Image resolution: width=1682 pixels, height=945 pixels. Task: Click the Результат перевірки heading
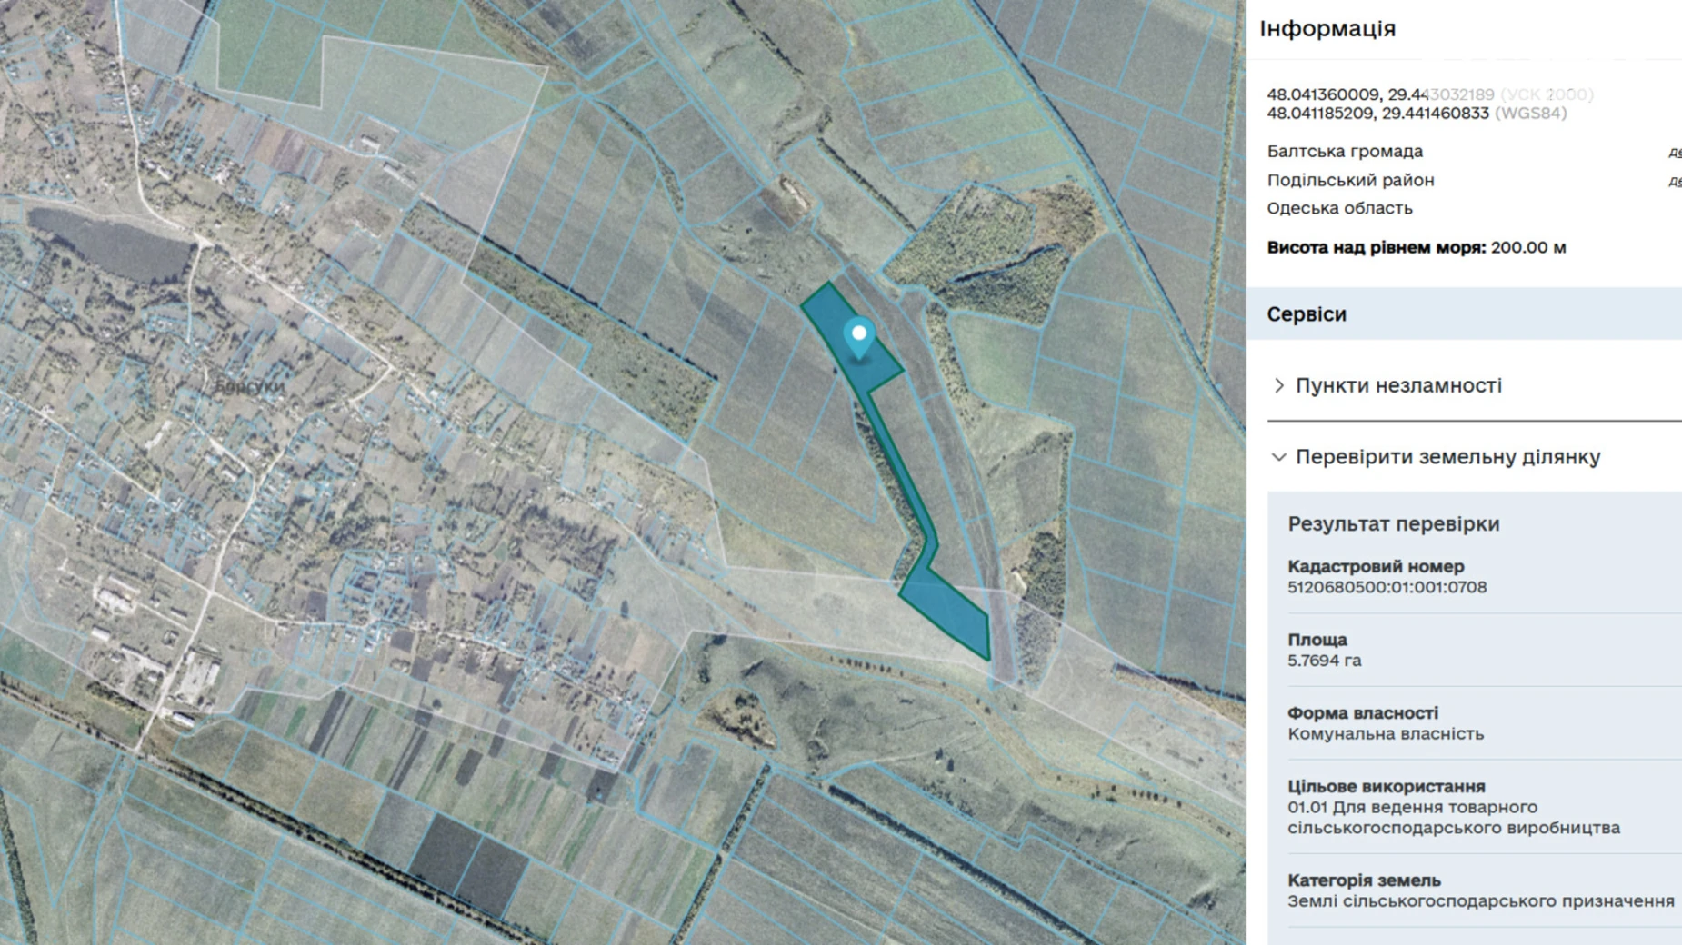point(1393,524)
